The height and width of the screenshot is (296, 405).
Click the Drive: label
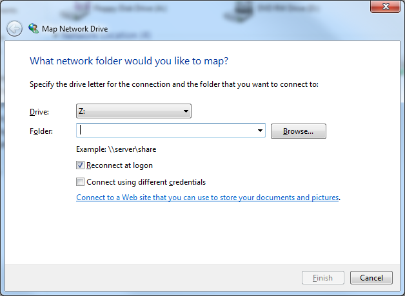(39, 112)
